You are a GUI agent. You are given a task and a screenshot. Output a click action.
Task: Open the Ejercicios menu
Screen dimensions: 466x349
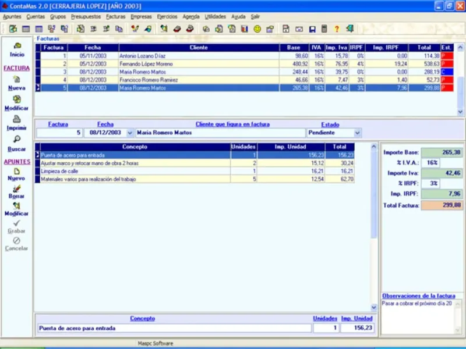pos(167,17)
